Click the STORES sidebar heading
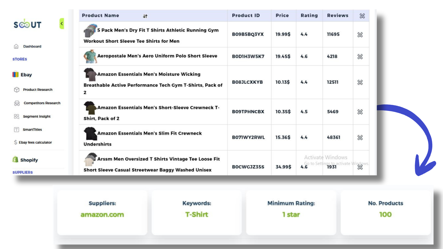Viewport: 443px width, 249px height. pyautogui.click(x=20, y=59)
